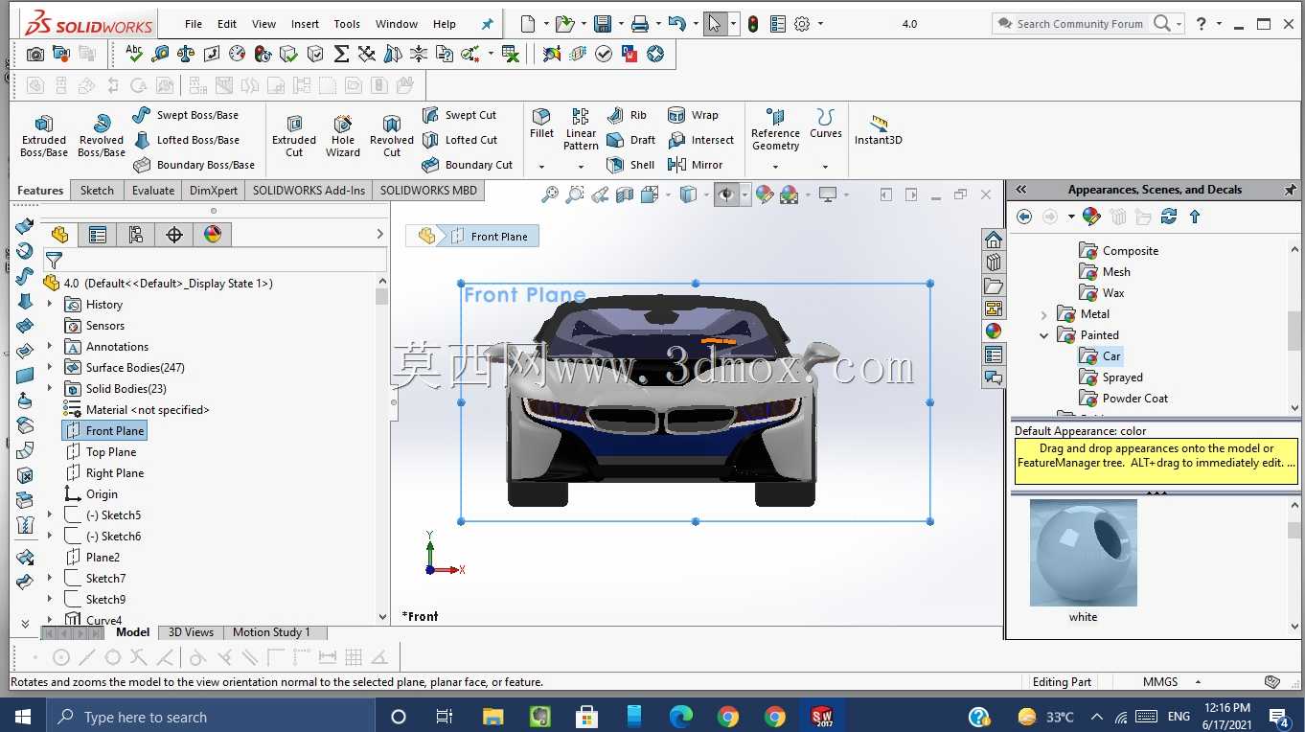Switch to the SOLIDWORKS Add-Ins tab
Viewport: 1305px width, 732px height.
[x=309, y=191]
